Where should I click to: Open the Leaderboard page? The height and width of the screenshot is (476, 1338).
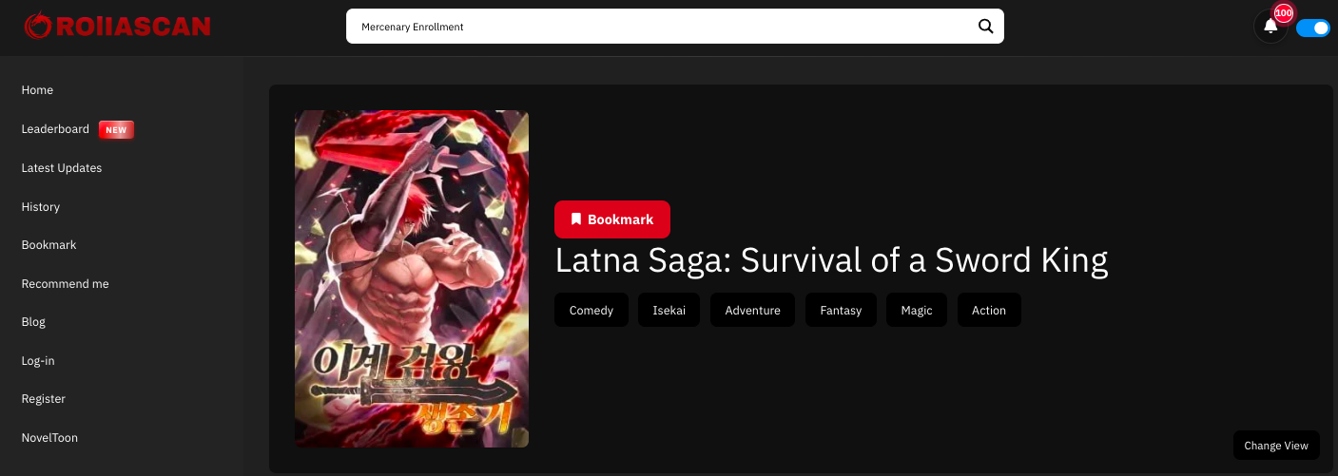point(55,129)
